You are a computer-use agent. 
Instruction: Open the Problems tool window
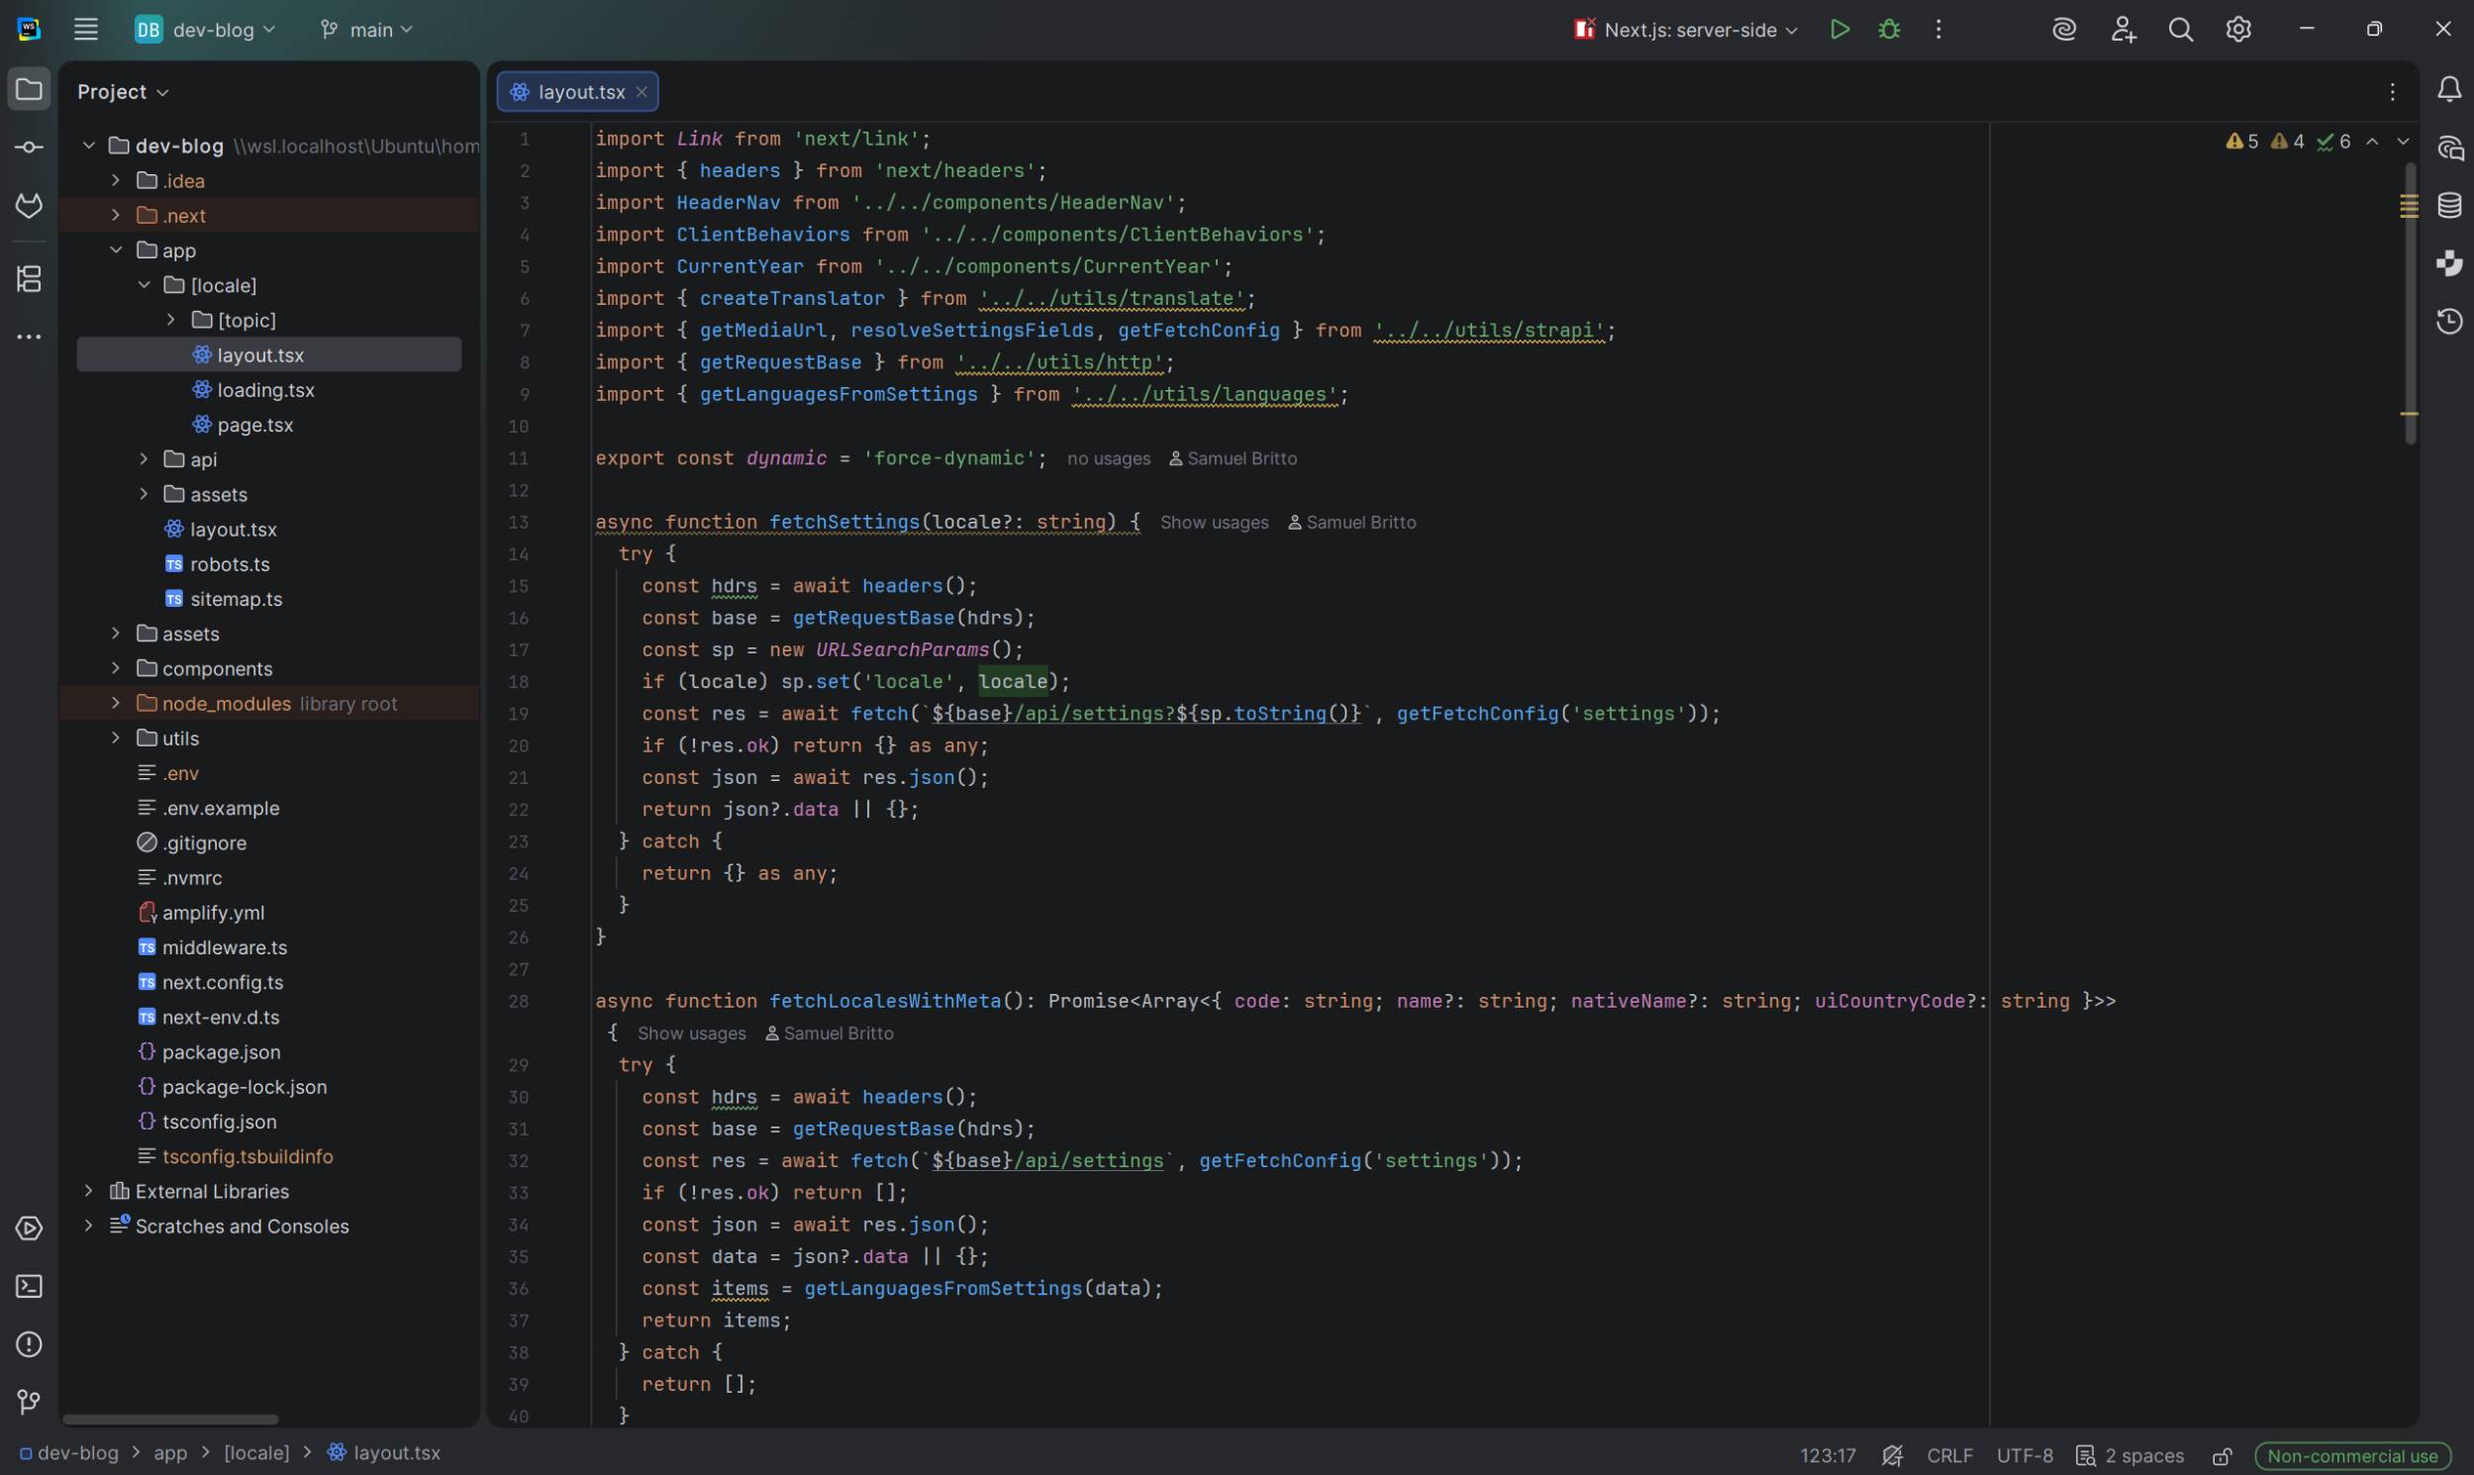point(29,1343)
